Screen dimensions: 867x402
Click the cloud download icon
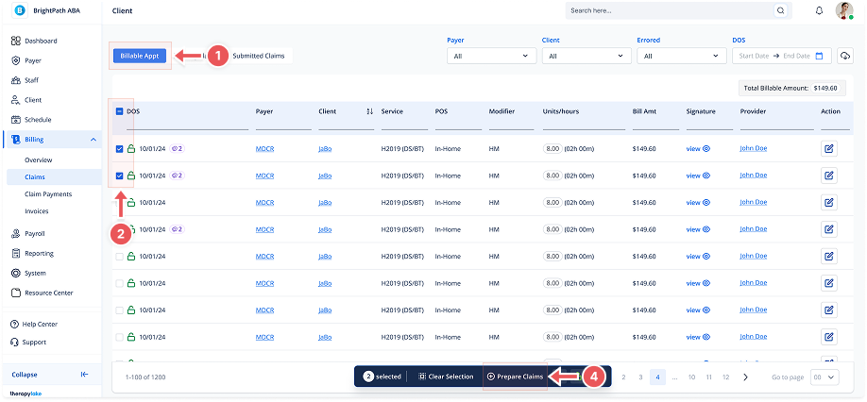click(x=845, y=56)
